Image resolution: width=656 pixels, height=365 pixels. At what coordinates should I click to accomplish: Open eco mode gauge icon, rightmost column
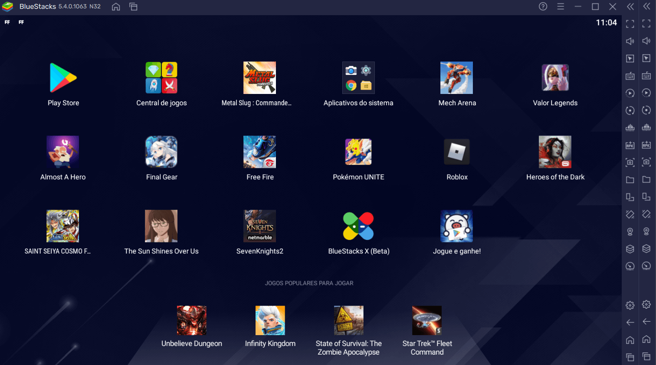tap(646, 266)
